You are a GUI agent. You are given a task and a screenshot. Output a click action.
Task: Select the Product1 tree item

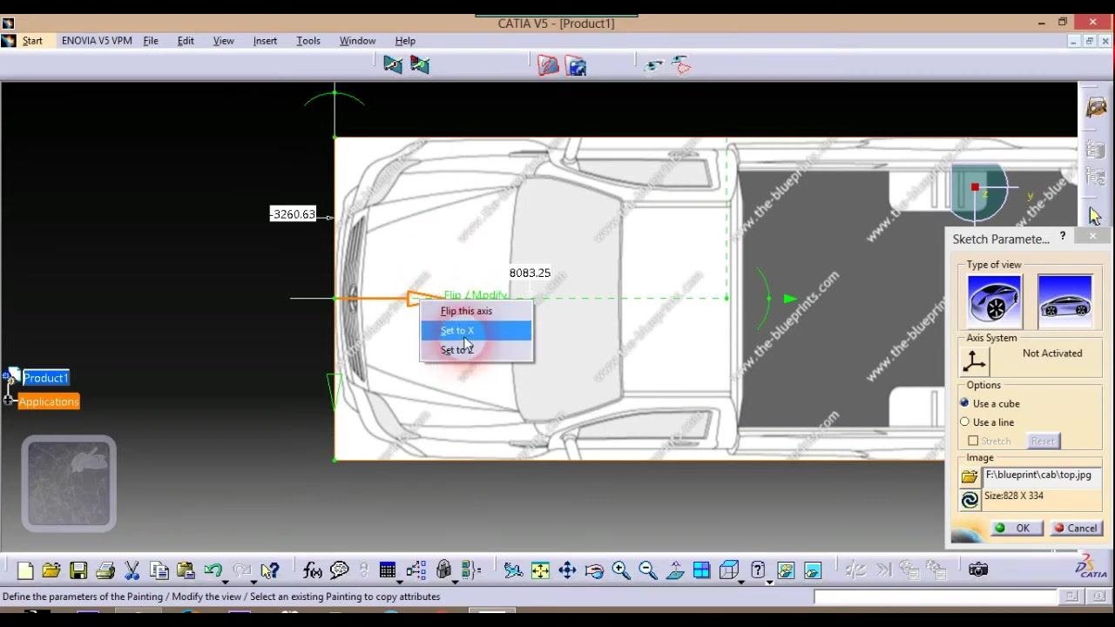(x=45, y=378)
